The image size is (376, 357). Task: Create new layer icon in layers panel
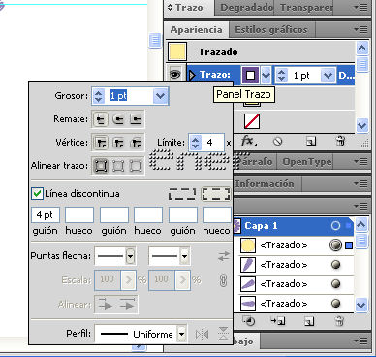pyautogui.click(x=309, y=321)
